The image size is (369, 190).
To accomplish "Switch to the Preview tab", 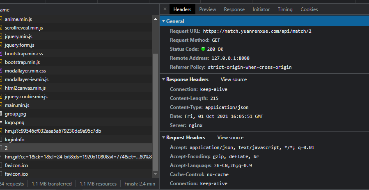I will [x=208, y=9].
